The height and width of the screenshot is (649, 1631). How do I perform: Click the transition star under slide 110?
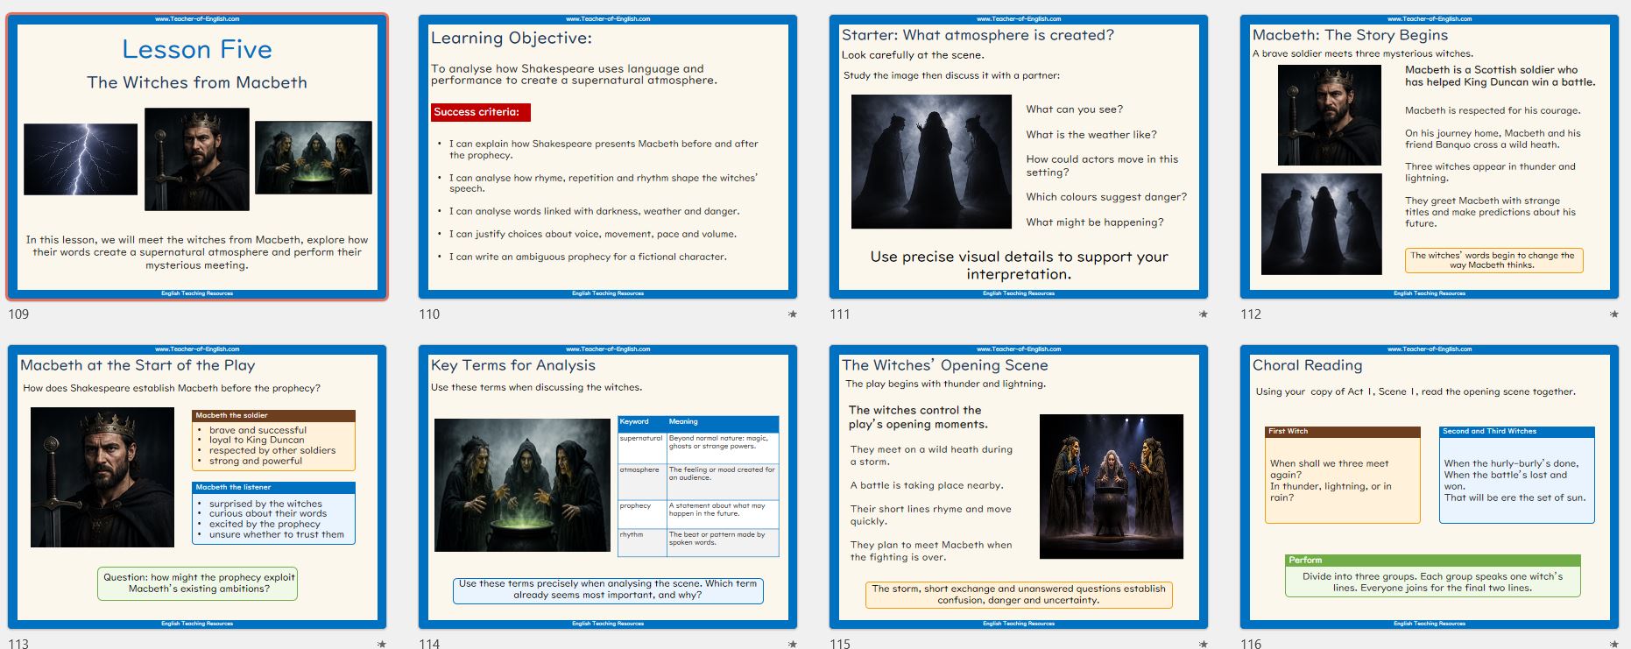(792, 314)
